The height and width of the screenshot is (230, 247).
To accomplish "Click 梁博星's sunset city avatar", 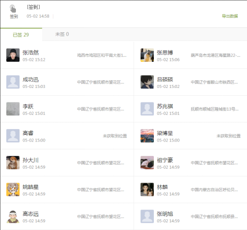I will [147, 136].
